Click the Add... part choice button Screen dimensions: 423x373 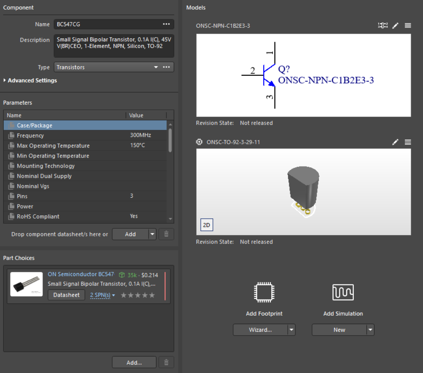(x=134, y=362)
